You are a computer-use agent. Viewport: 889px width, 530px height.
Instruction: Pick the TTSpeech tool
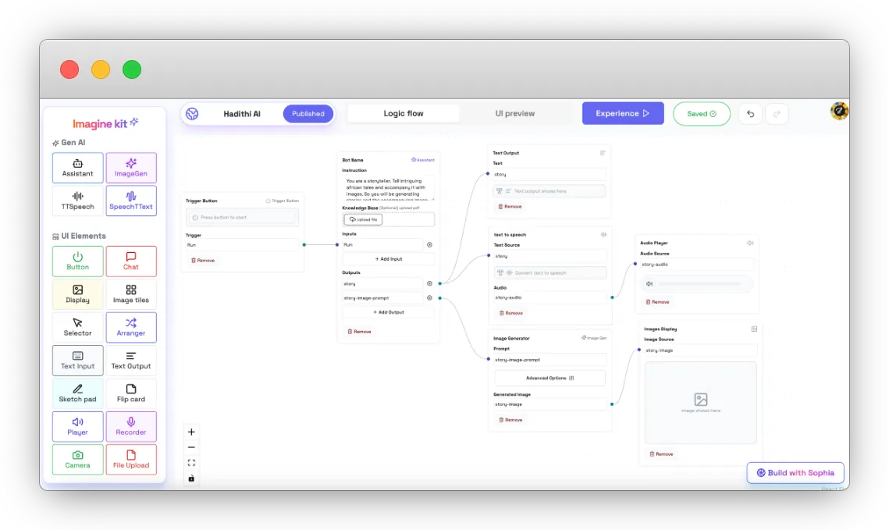(77, 201)
